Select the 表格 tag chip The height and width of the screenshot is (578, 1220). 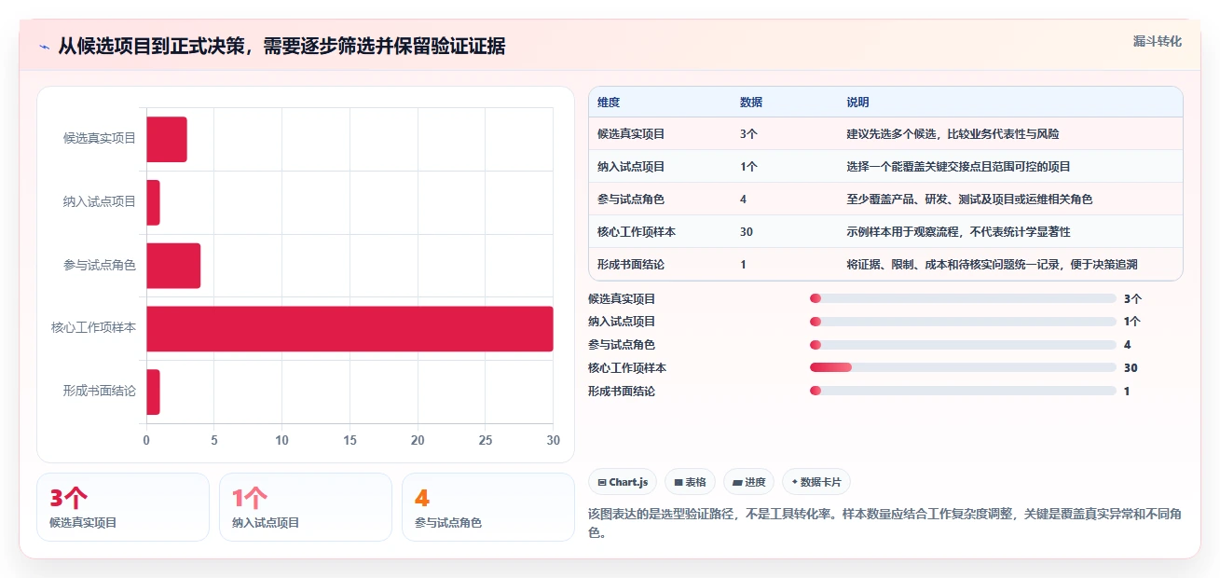(x=691, y=482)
